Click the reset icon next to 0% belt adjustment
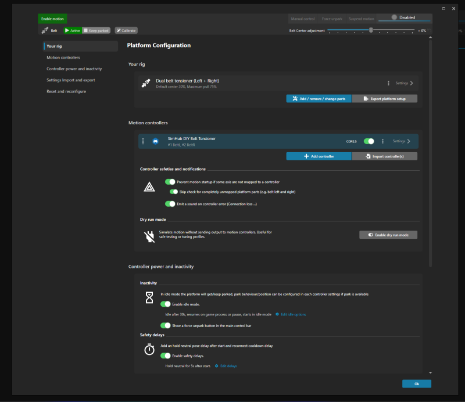This screenshot has width=465, height=402. 430,31
